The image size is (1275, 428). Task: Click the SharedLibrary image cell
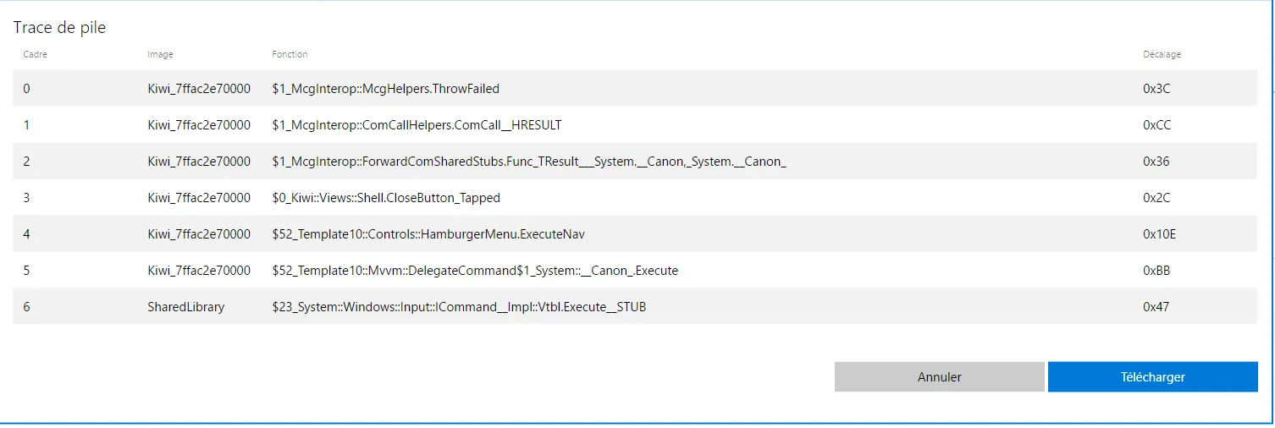(186, 307)
